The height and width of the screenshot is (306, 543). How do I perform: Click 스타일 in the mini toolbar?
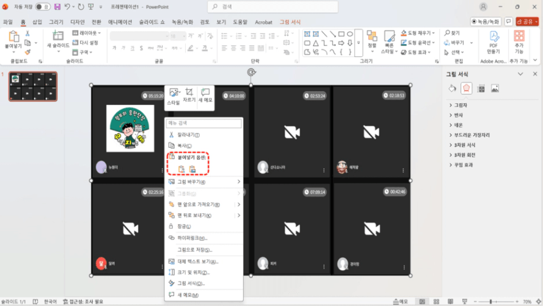(173, 97)
